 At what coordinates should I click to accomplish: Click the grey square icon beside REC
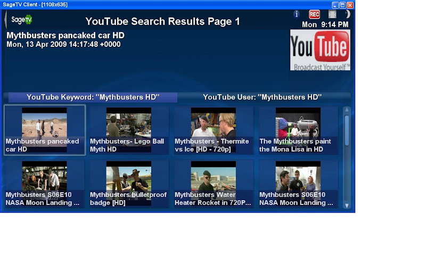[332, 14]
